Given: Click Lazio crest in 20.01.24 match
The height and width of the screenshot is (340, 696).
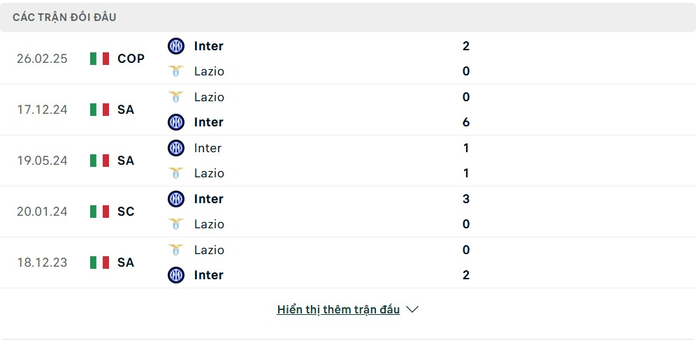Looking at the screenshot, I should [x=176, y=224].
